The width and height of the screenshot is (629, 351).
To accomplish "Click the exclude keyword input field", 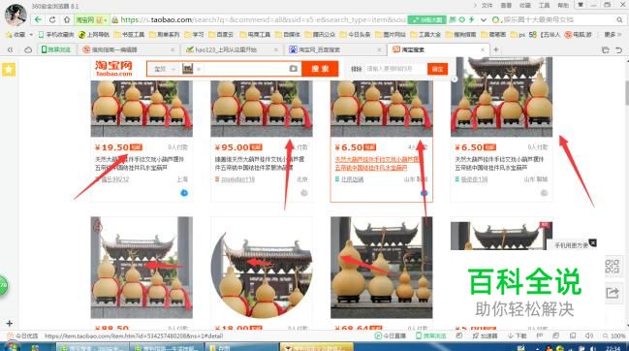I will (x=395, y=69).
